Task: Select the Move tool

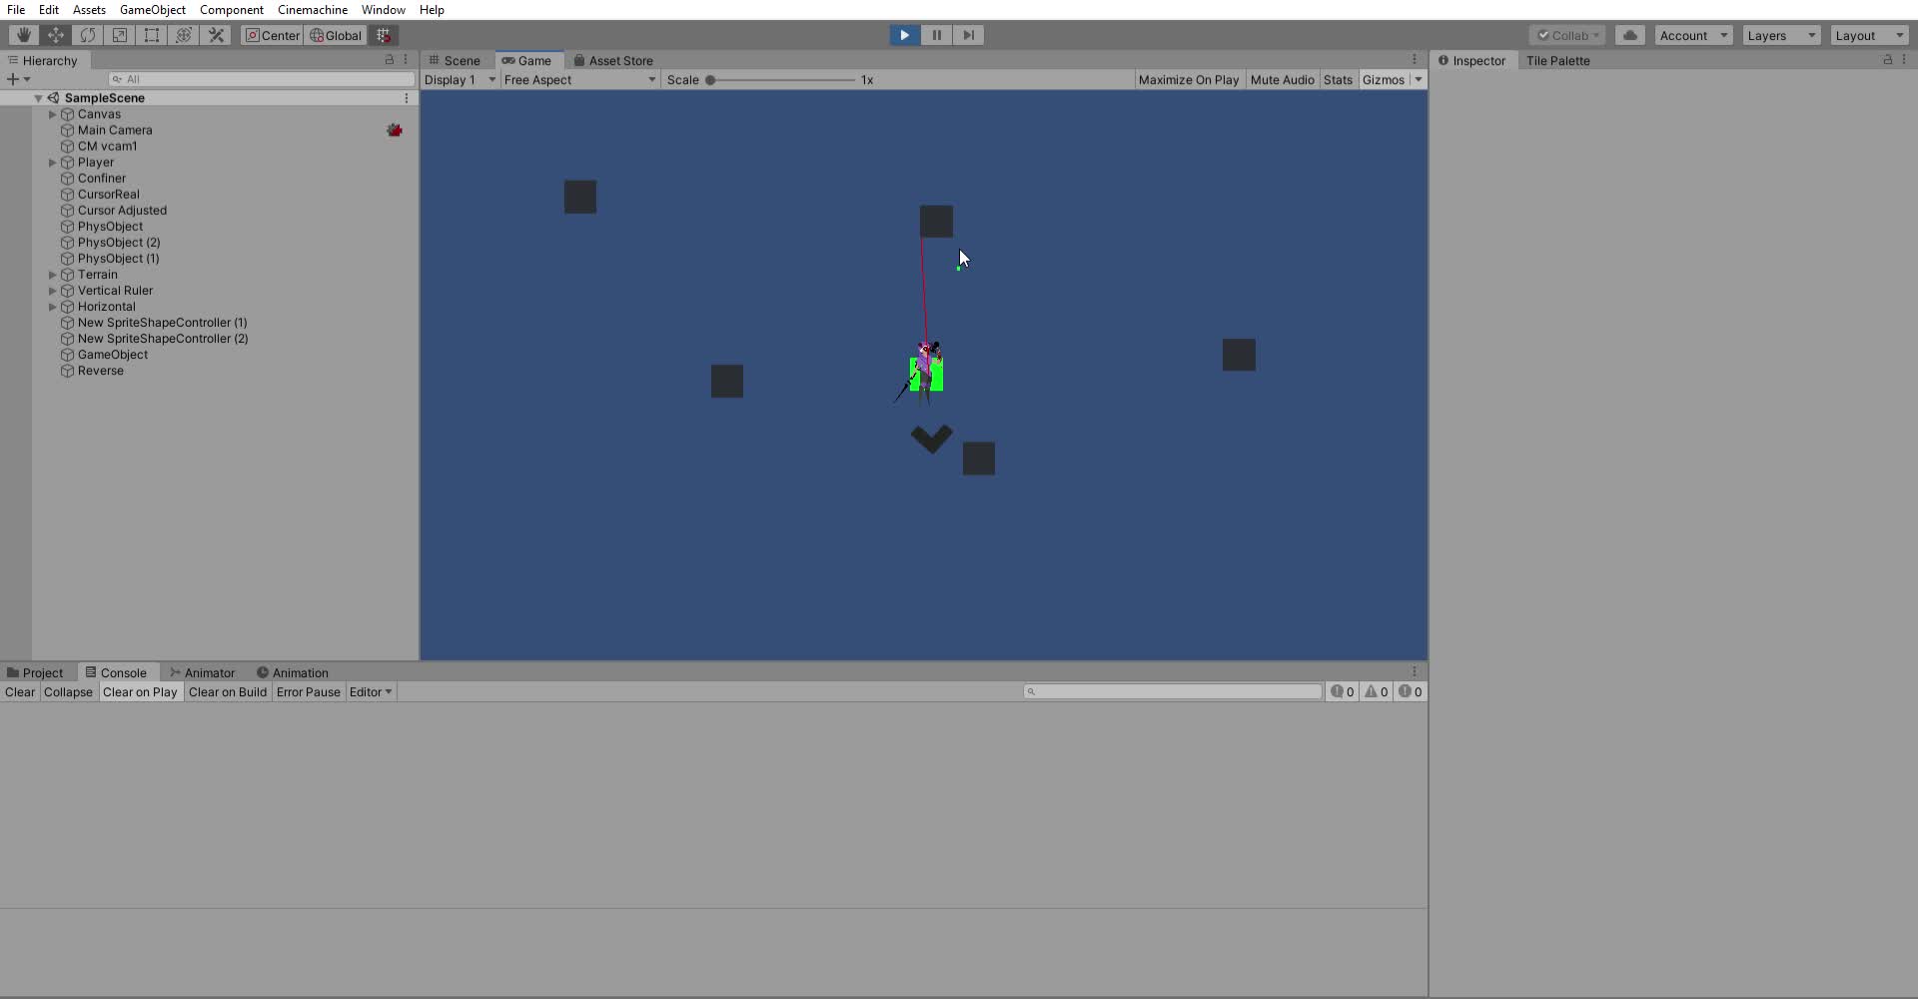Action: [x=56, y=35]
